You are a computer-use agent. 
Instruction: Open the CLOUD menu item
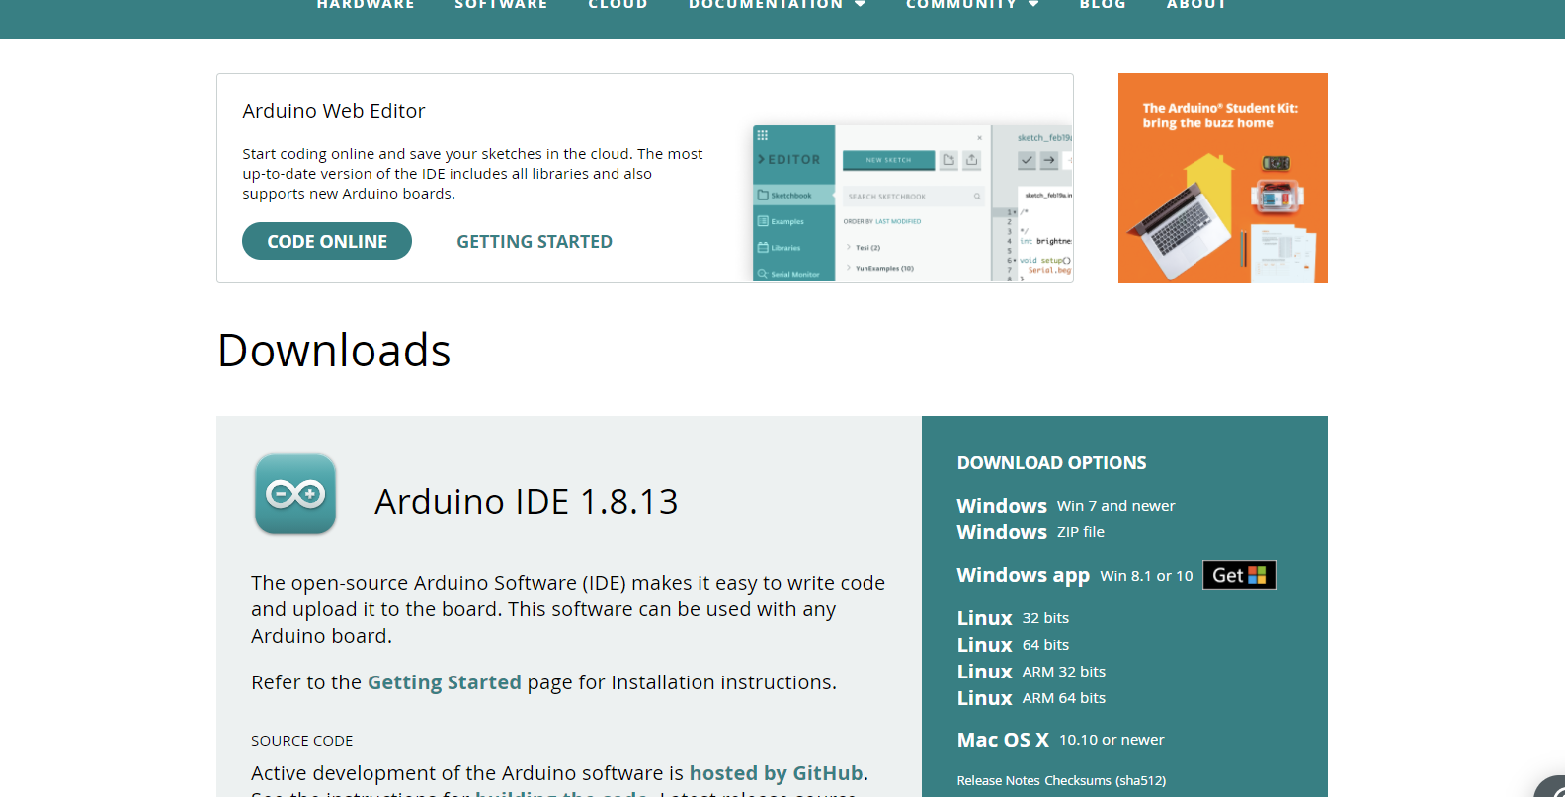pyautogui.click(x=618, y=5)
